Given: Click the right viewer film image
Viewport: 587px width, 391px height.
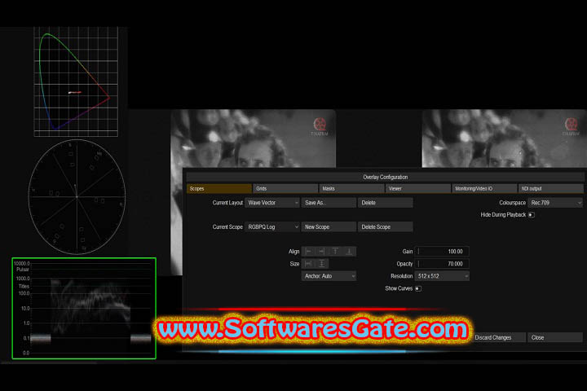Looking at the screenshot, I should coord(505,138).
